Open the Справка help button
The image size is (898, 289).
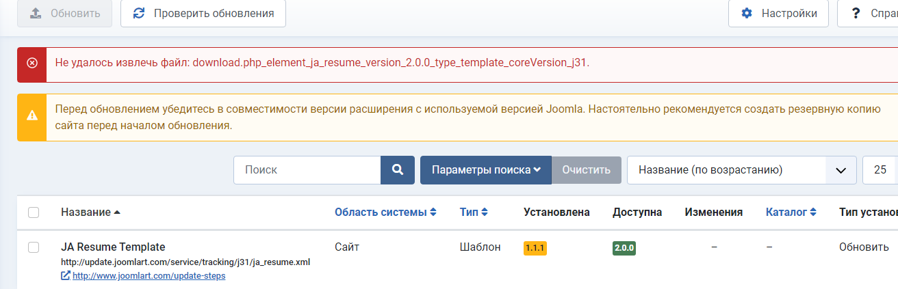click(x=868, y=14)
